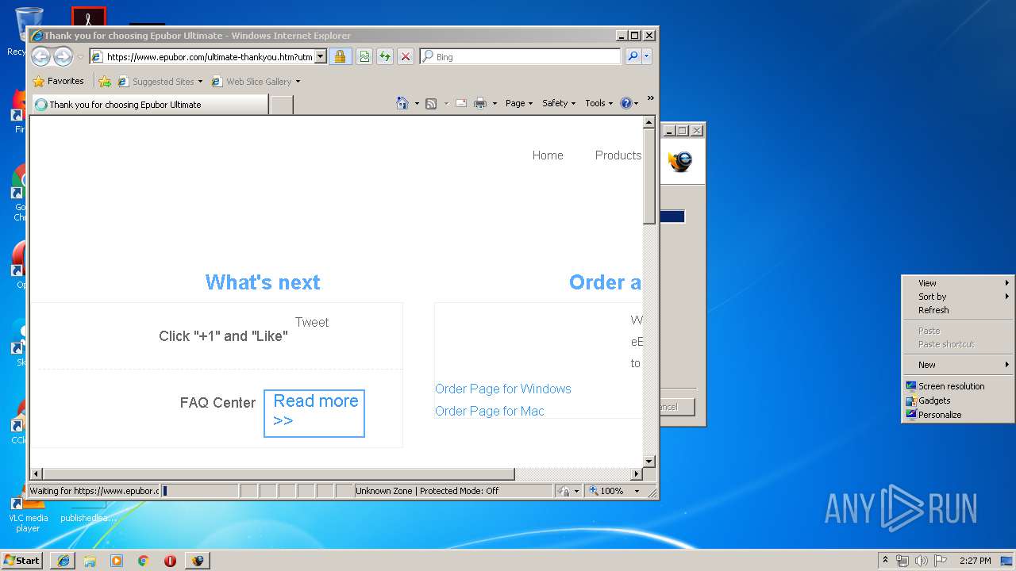Image resolution: width=1016 pixels, height=571 pixels.
Task: Open the search provider dropdown arrow
Action: [647, 56]
